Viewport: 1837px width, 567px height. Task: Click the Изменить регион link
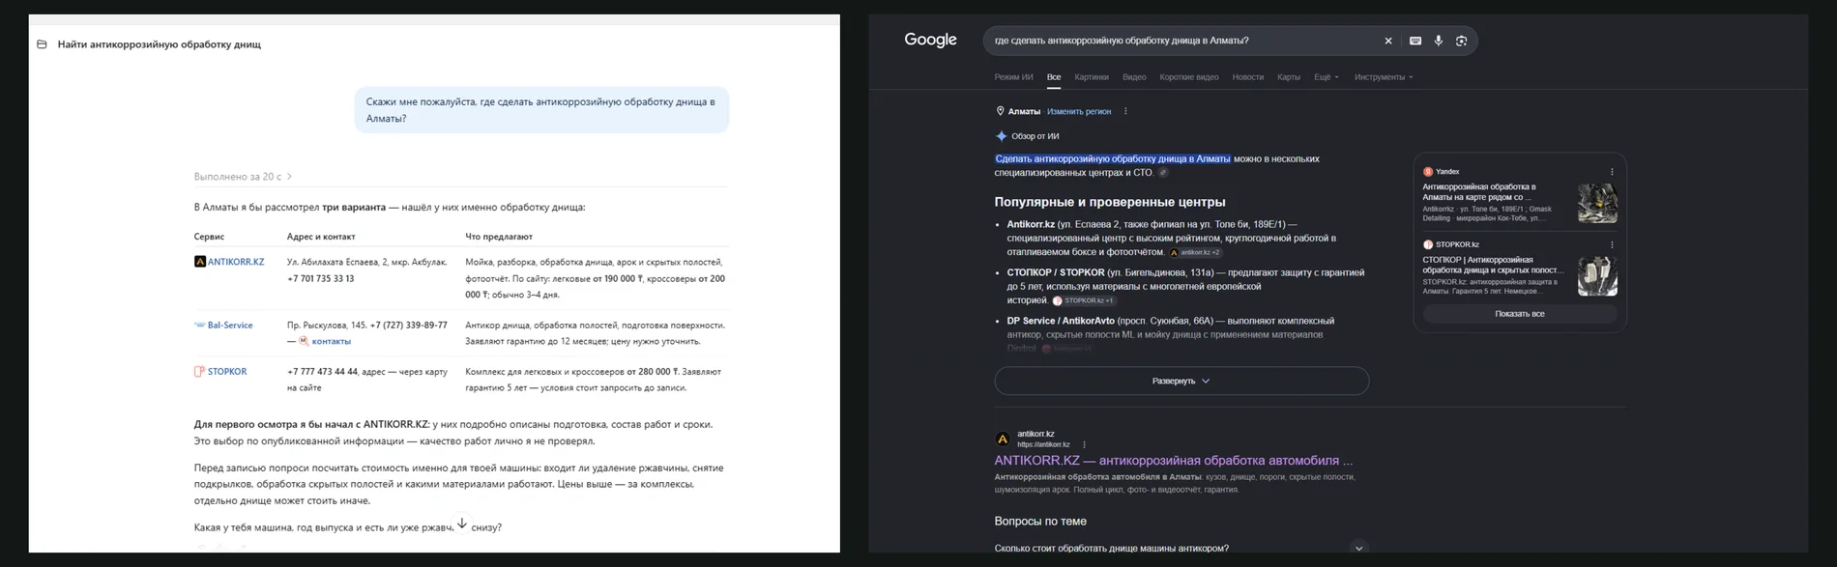coord(1079,111)
